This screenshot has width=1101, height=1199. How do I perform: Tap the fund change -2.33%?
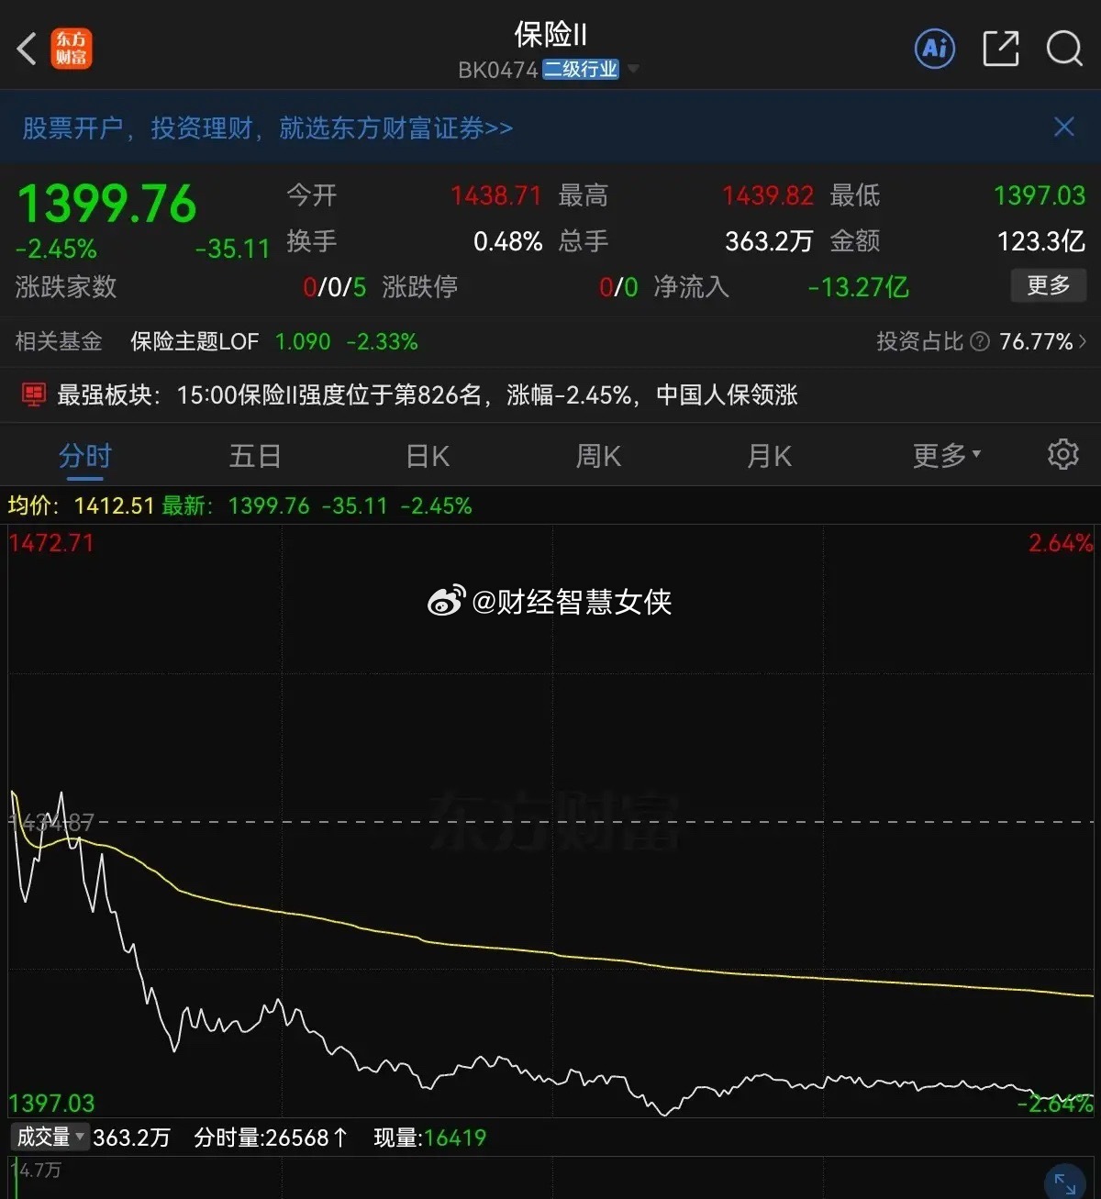point(383,342)
